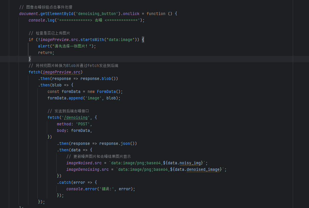Click the .then(blob => { line

56,85
